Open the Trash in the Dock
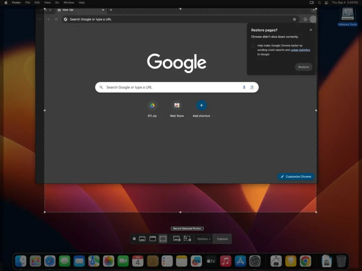Viewport: 362px width, 271px height. (x=341, y=261)
